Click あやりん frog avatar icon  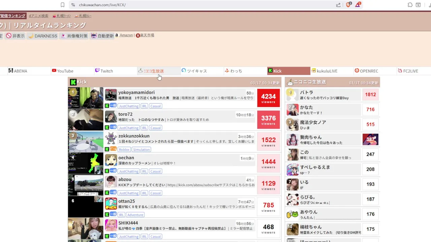coord(292,214)
